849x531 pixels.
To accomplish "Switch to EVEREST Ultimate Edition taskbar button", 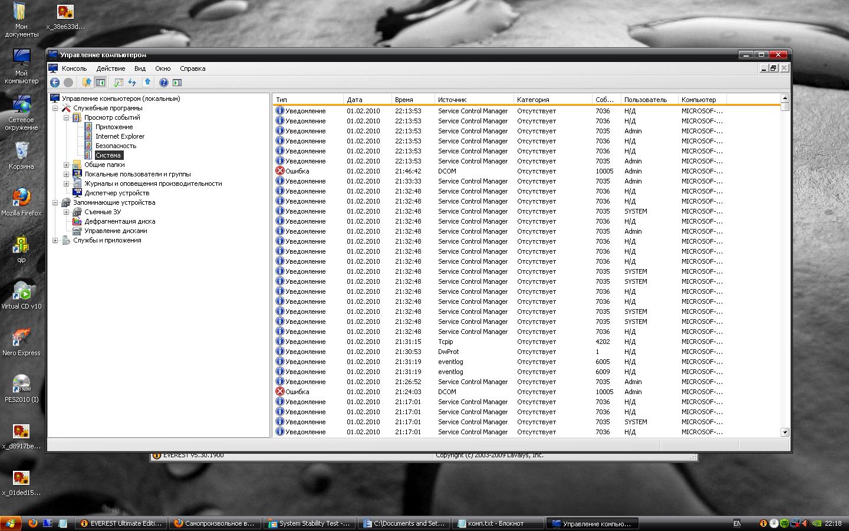I will pyautogui.click(x=121, y=523).
